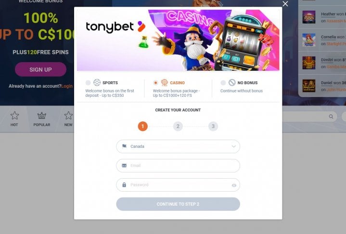The height and width of the screenshot is (234, 346).
Task: Click the Casino roulette wheel icon
Action: point(165,82)
